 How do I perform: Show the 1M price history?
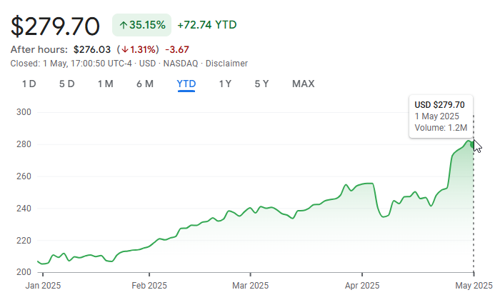(x=106, y=84)
